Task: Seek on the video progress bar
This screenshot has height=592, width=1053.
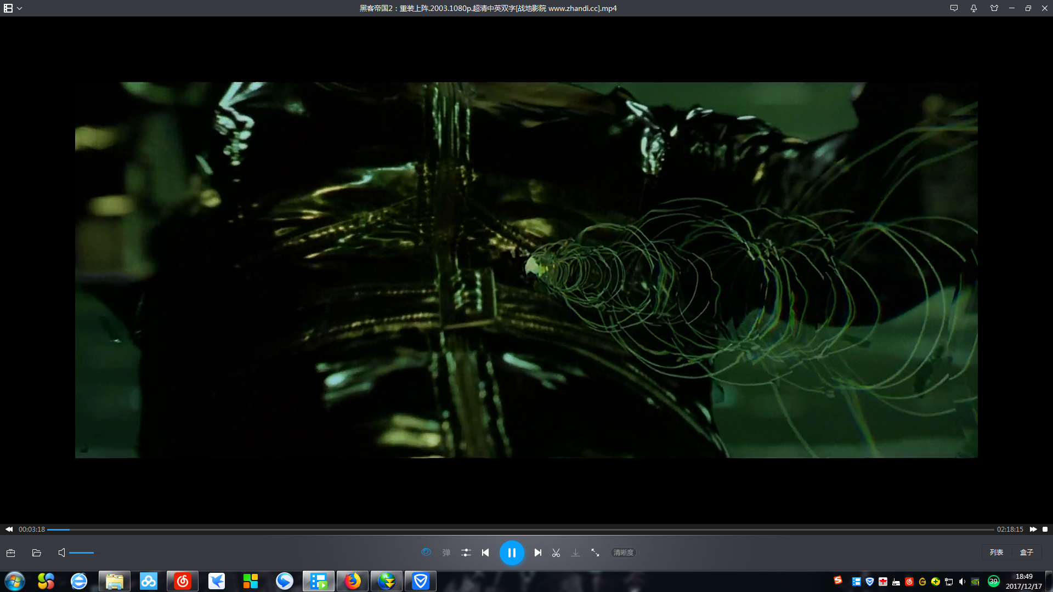Action: pyautogui.click(x=520, y=530)
